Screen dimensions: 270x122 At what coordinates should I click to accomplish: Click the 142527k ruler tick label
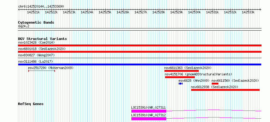(141, 12)
